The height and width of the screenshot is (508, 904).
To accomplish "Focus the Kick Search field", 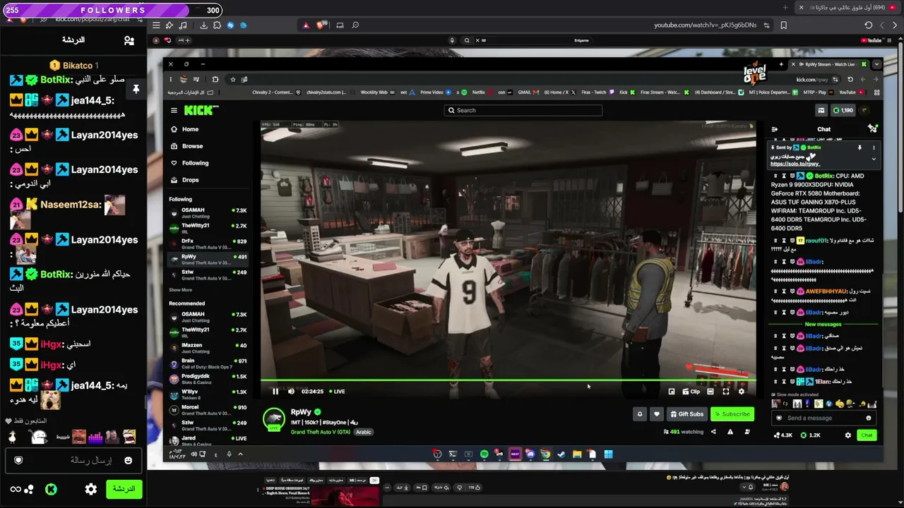I will (523, 110).
